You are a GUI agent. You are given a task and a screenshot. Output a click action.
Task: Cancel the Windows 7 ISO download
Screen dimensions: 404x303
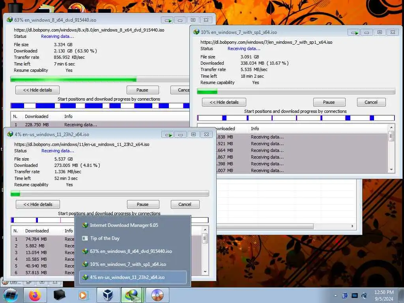pyautogui.click(x=371, y=102)
